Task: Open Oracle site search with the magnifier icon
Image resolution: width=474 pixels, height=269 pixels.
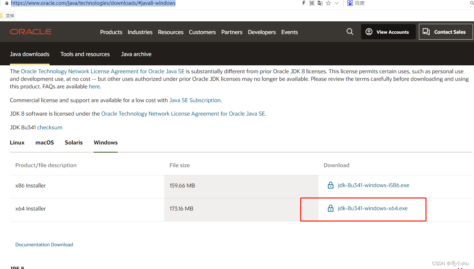Action: point(350,32)
